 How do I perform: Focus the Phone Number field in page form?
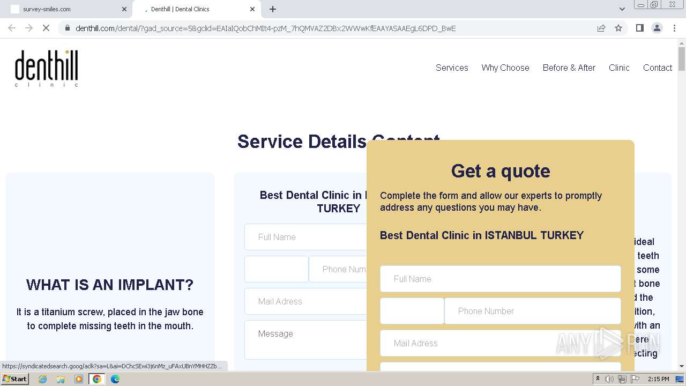tap(338, 269)
